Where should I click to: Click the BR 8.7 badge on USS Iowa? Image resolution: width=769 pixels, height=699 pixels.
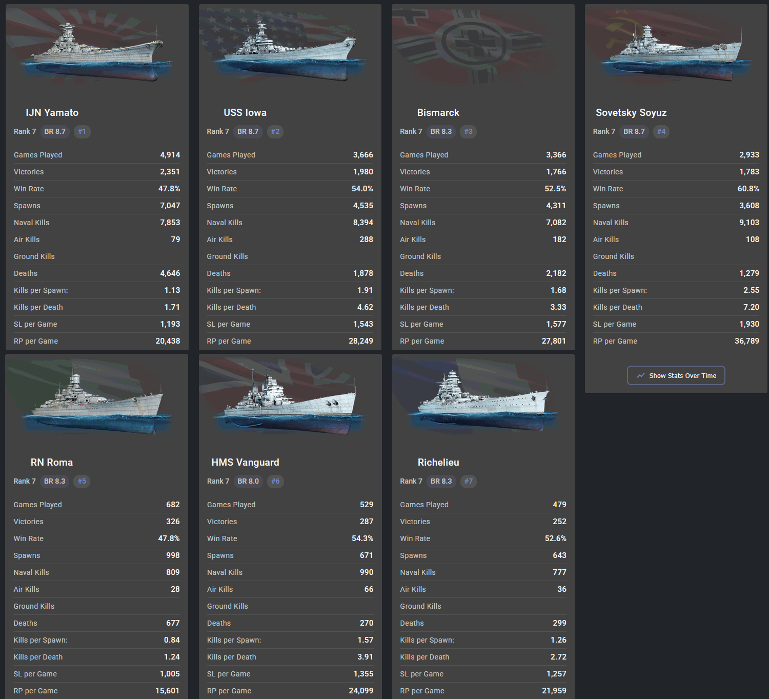(248, 131)
